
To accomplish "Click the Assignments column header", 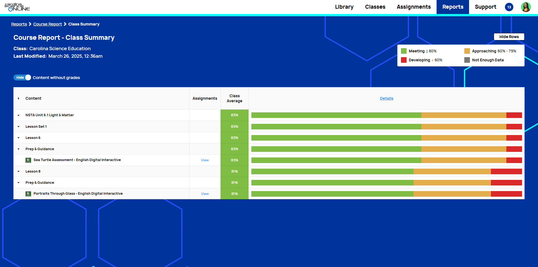I will 205,98.
